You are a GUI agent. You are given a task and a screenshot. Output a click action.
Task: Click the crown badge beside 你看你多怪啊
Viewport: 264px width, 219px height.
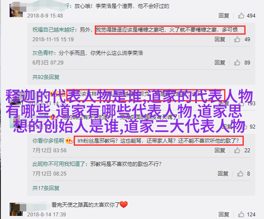(x=69, y=140)
